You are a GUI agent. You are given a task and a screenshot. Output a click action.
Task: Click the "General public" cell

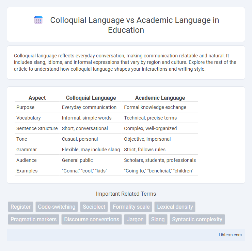point(91,160)
